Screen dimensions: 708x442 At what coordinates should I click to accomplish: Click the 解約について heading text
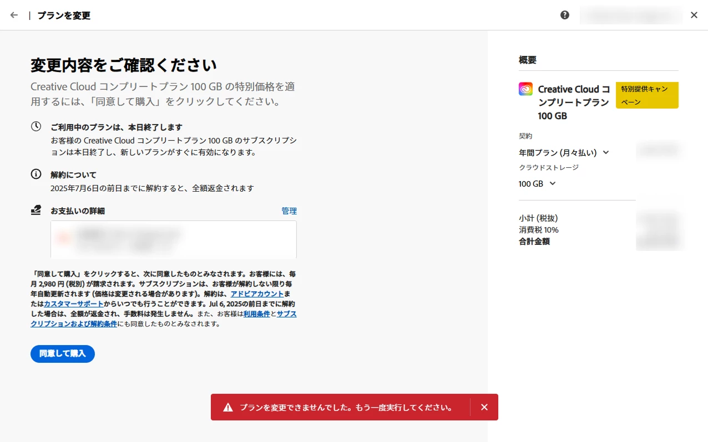click(73, 174)
